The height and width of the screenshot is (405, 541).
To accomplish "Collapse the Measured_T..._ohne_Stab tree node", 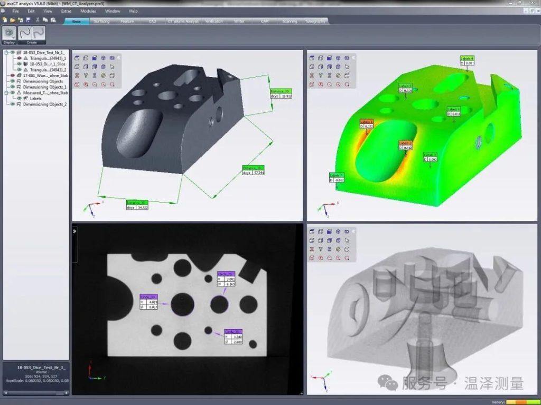I will 6,92.
